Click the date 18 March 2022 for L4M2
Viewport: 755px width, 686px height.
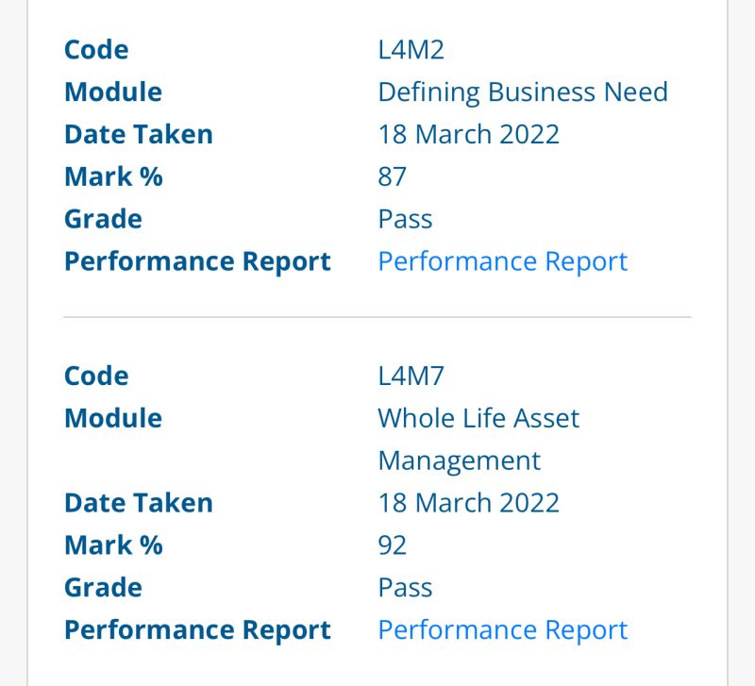point(468,133)
